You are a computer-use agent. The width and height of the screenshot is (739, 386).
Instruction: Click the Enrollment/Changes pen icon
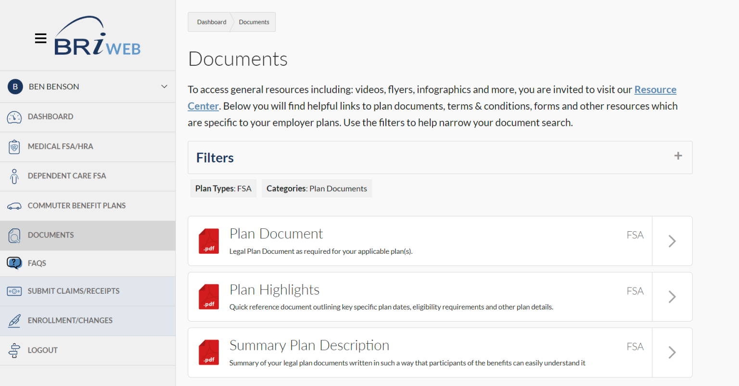click(14, 320)
